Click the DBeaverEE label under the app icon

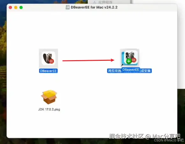[x=48, y=71]
